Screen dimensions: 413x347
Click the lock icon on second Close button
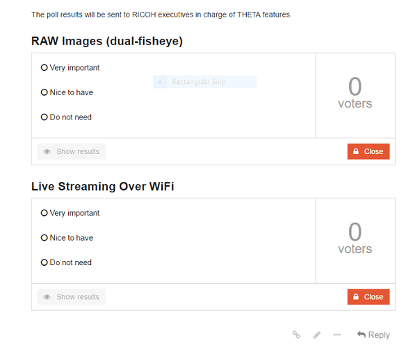[x=356, y=296]
